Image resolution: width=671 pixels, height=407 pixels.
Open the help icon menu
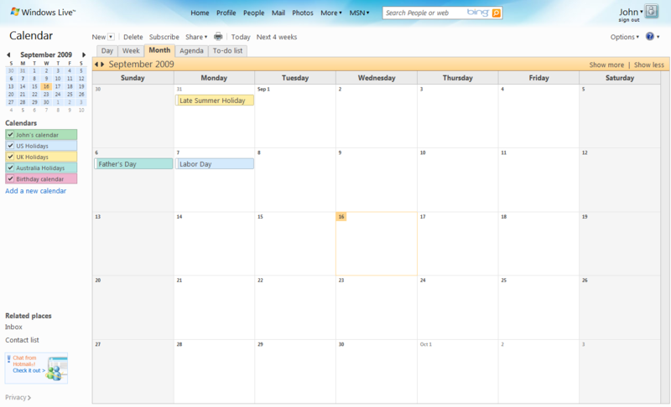(x=653, y=37)
